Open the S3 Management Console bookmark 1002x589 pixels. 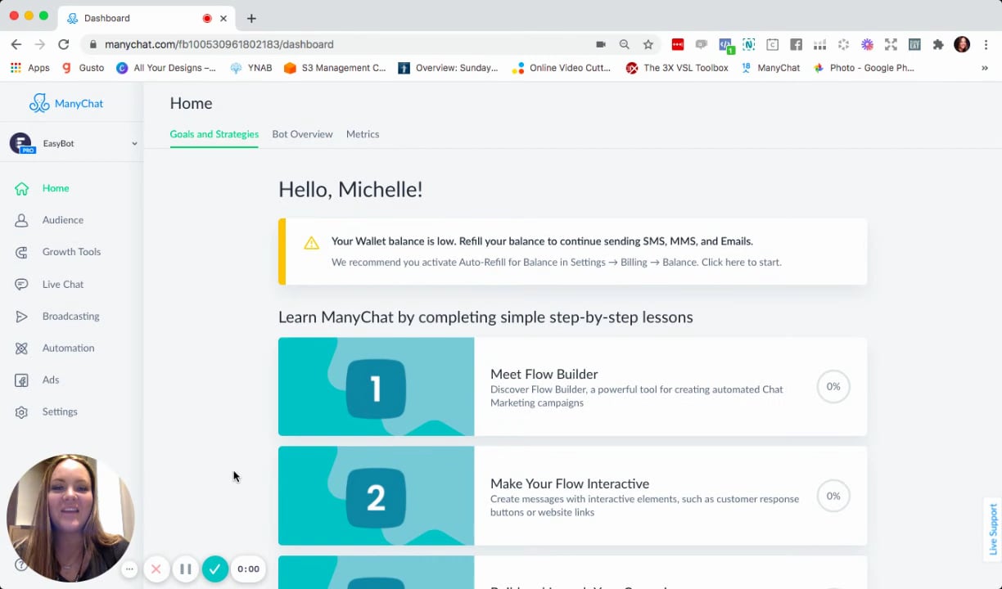tap(334, 68)
